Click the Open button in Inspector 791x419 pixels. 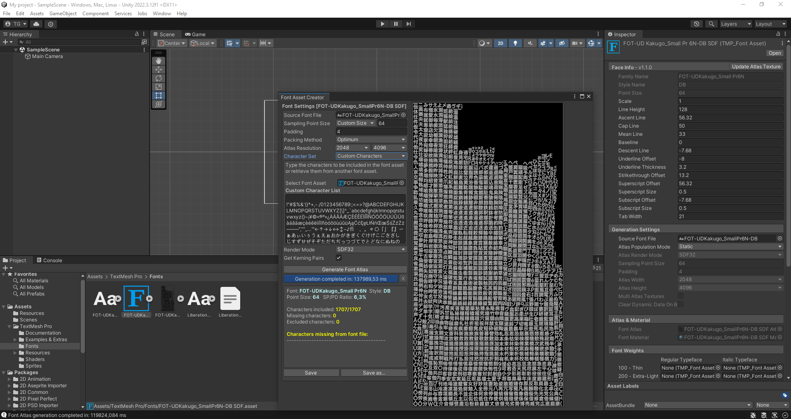775,53
